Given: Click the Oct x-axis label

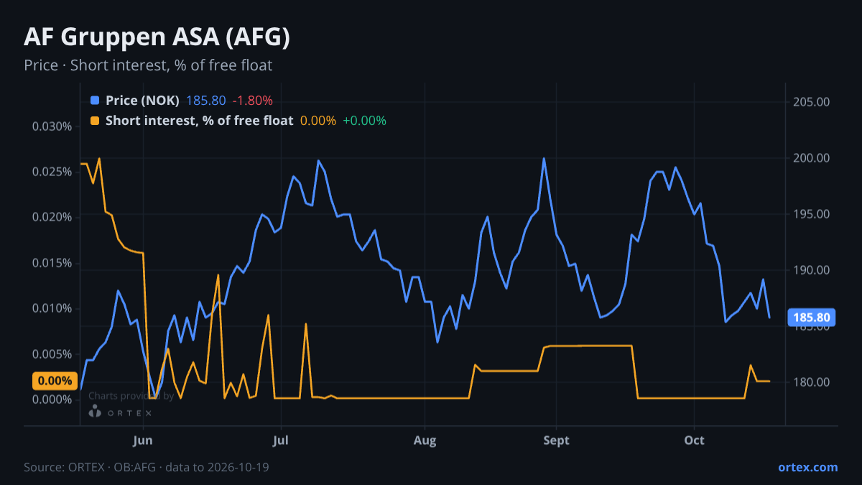Looking at the screenshot, I should 694,440.
